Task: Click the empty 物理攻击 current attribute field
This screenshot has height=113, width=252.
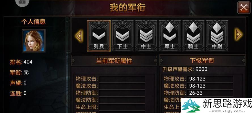Action: tap(122, 79)
